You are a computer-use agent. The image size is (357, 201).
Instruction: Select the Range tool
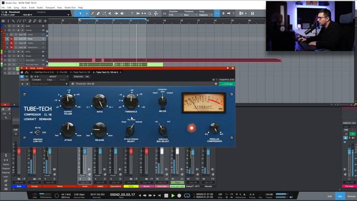pyautogui.click(x=104, y=13)
